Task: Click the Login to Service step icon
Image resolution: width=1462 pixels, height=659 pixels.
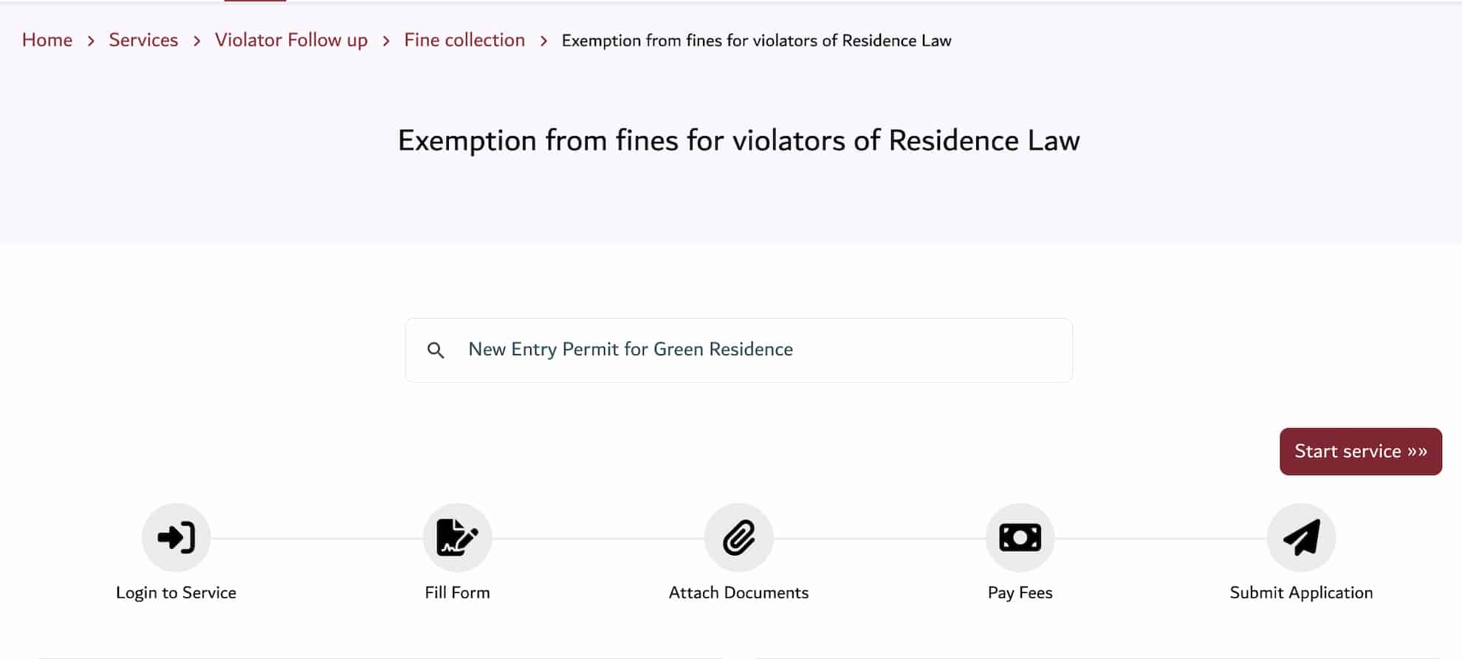Action: [176, 537]
